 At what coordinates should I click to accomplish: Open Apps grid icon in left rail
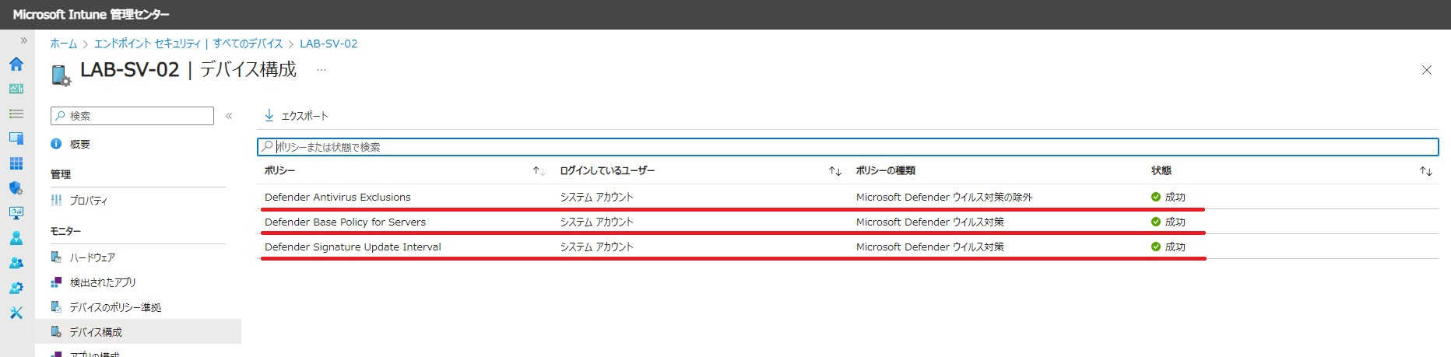[x=16, y=163]
